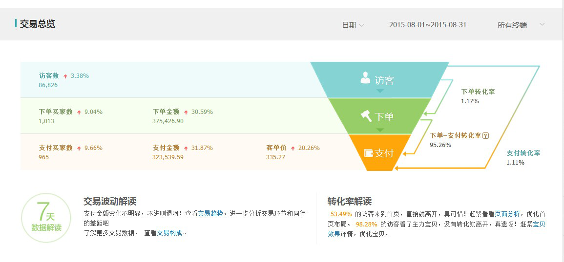
Task: Open the 交易构成 link
Action: point(169,233)
